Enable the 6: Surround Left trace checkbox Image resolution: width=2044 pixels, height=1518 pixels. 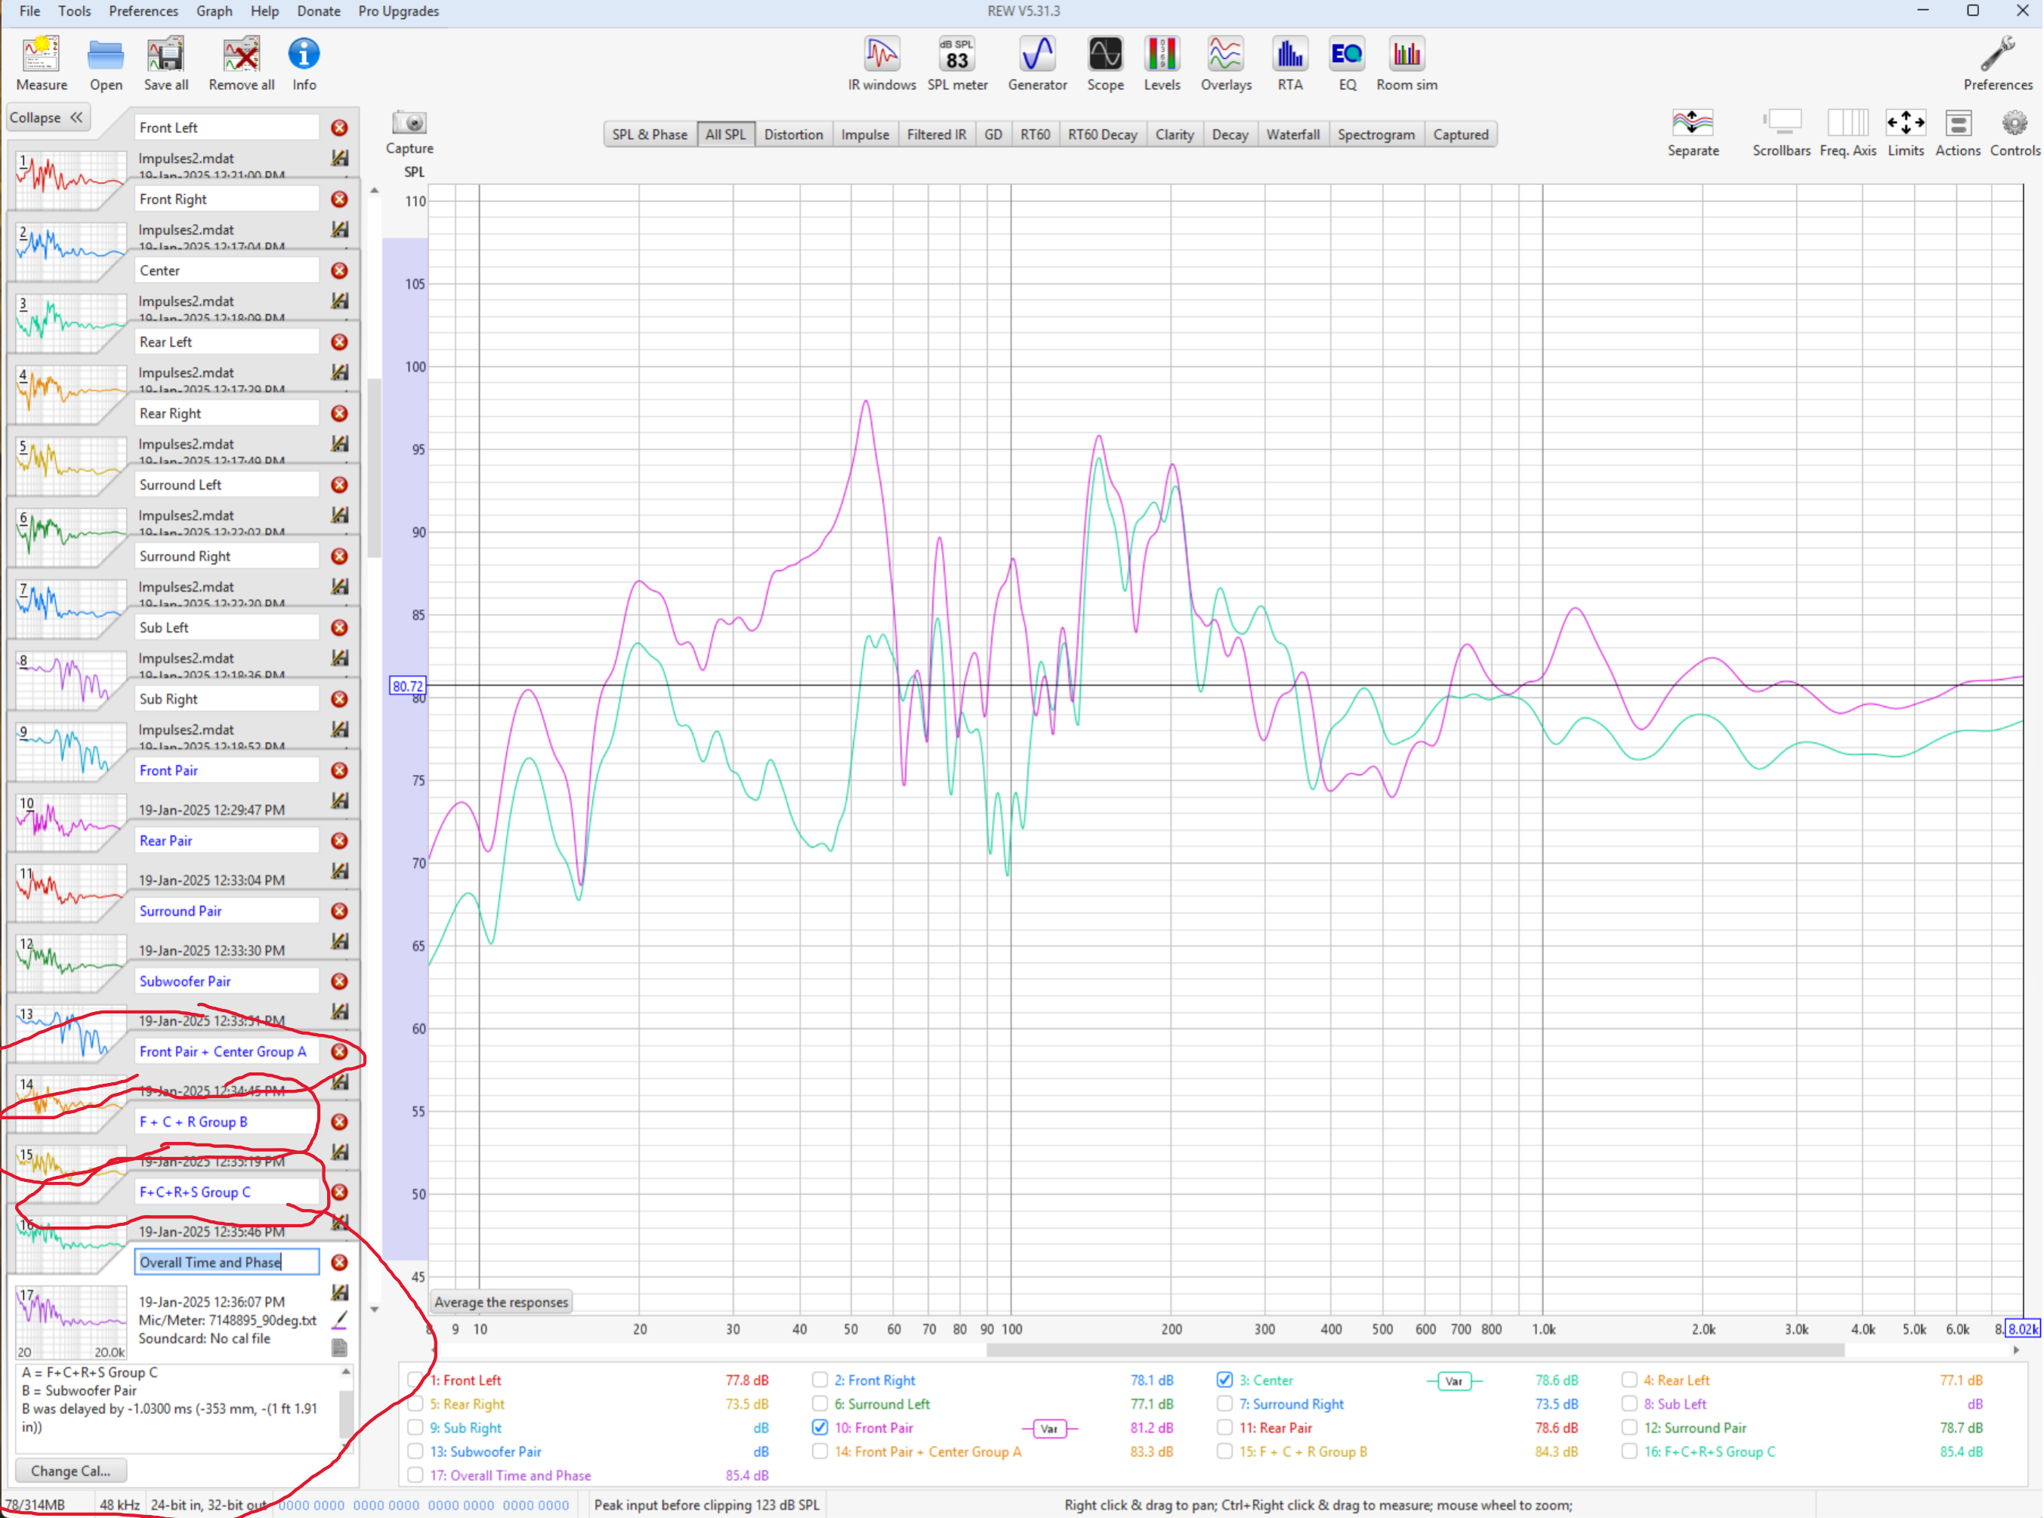[x=820, y=1404]
